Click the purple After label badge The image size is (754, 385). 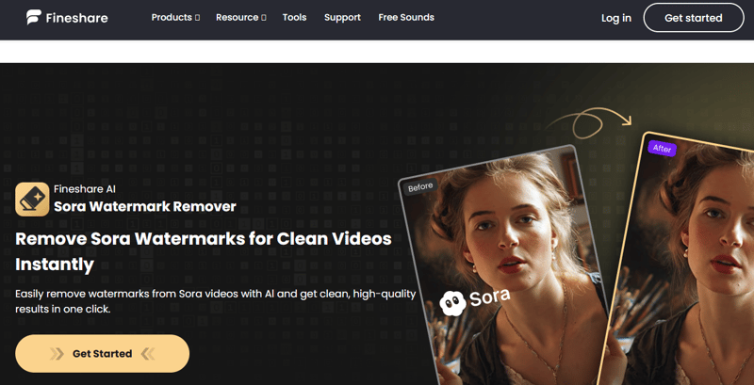tap(663, 149)
